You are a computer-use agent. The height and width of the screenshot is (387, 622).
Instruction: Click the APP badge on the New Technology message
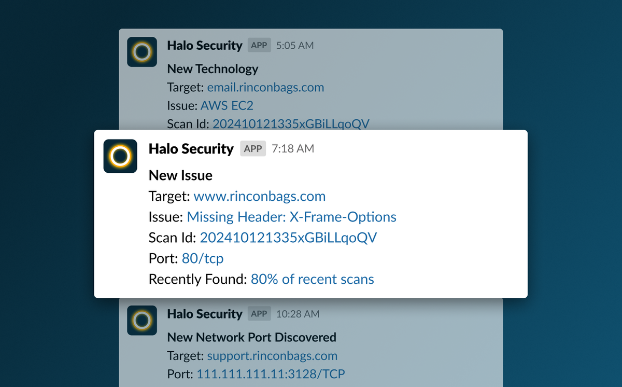[x=258, y=45]
